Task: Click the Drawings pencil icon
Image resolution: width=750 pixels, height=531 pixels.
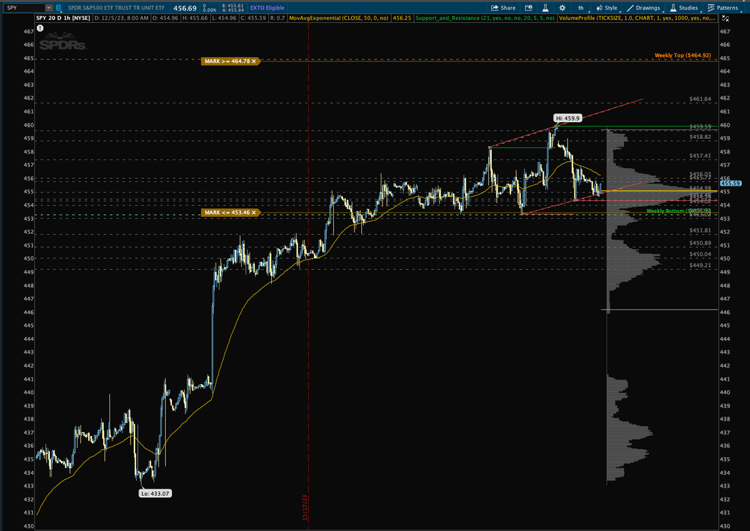Action: 630,8
